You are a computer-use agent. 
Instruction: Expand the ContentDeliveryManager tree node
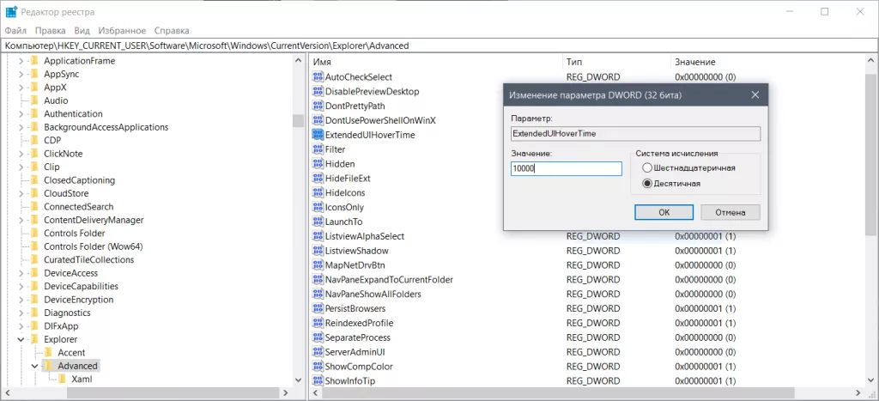click(21, 220)
